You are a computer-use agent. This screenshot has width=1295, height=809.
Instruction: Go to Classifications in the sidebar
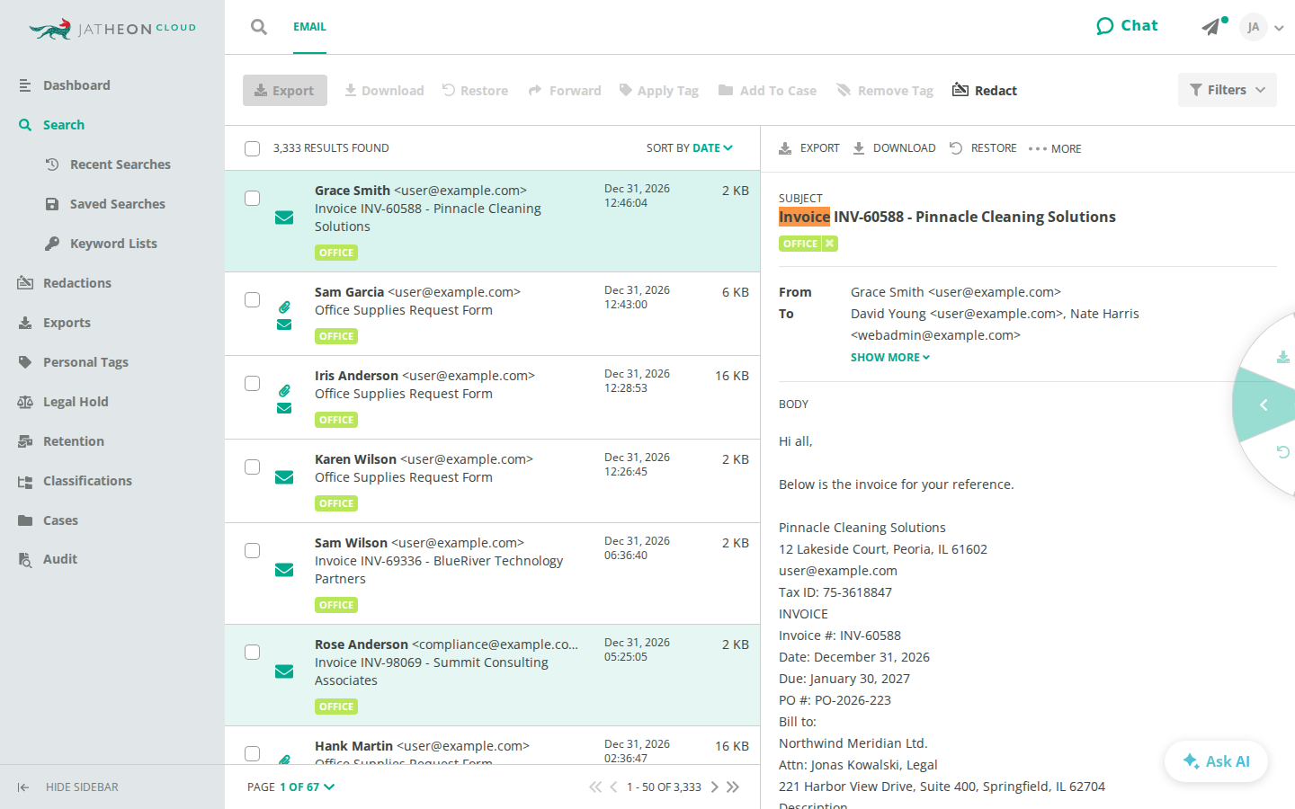point(87,481)
